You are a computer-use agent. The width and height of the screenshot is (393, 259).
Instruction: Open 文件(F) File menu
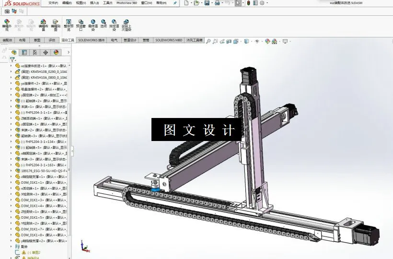[53, 3]
